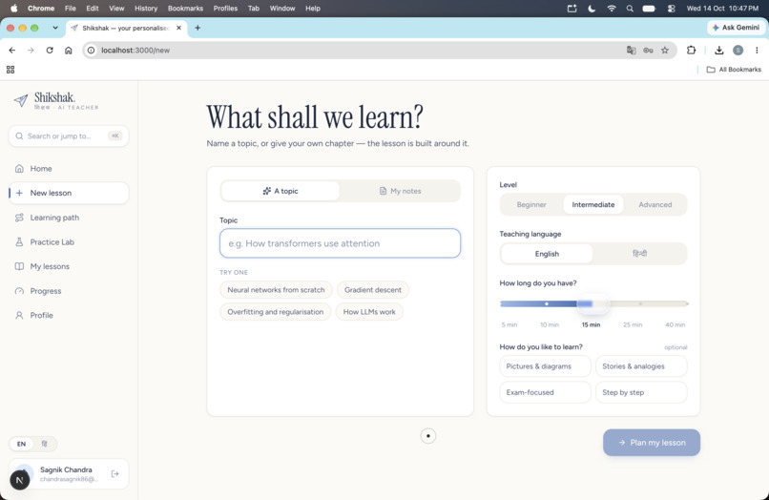The height and width of the screenshot is (500, 769).
Task: Bookmark this page with the star icon
Action: [x=665, y=50]
